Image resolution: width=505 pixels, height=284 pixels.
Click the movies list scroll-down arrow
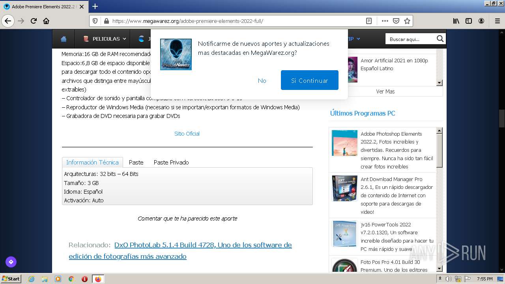[x=440, y=83]
